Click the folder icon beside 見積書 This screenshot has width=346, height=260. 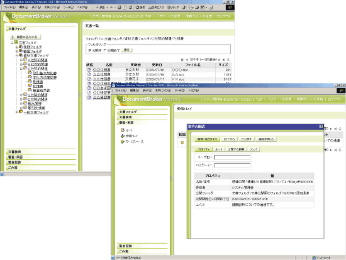[30, 81]
